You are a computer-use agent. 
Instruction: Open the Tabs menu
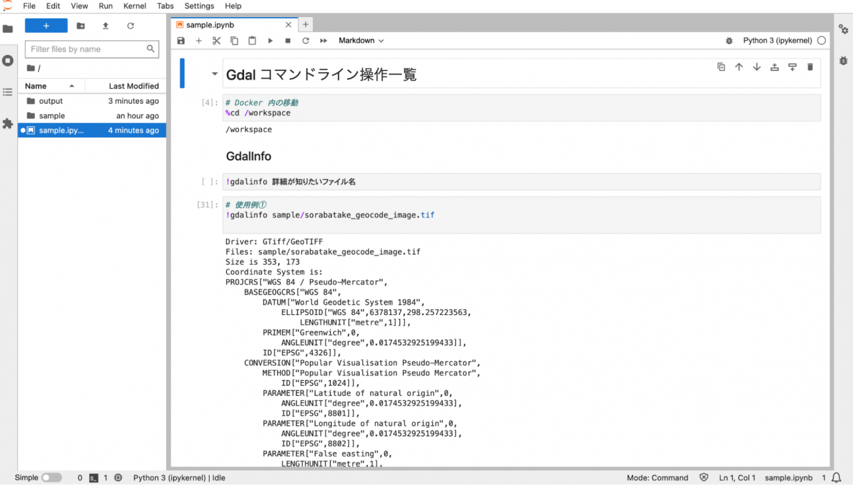pyautogui.click(x=165, y=6)
